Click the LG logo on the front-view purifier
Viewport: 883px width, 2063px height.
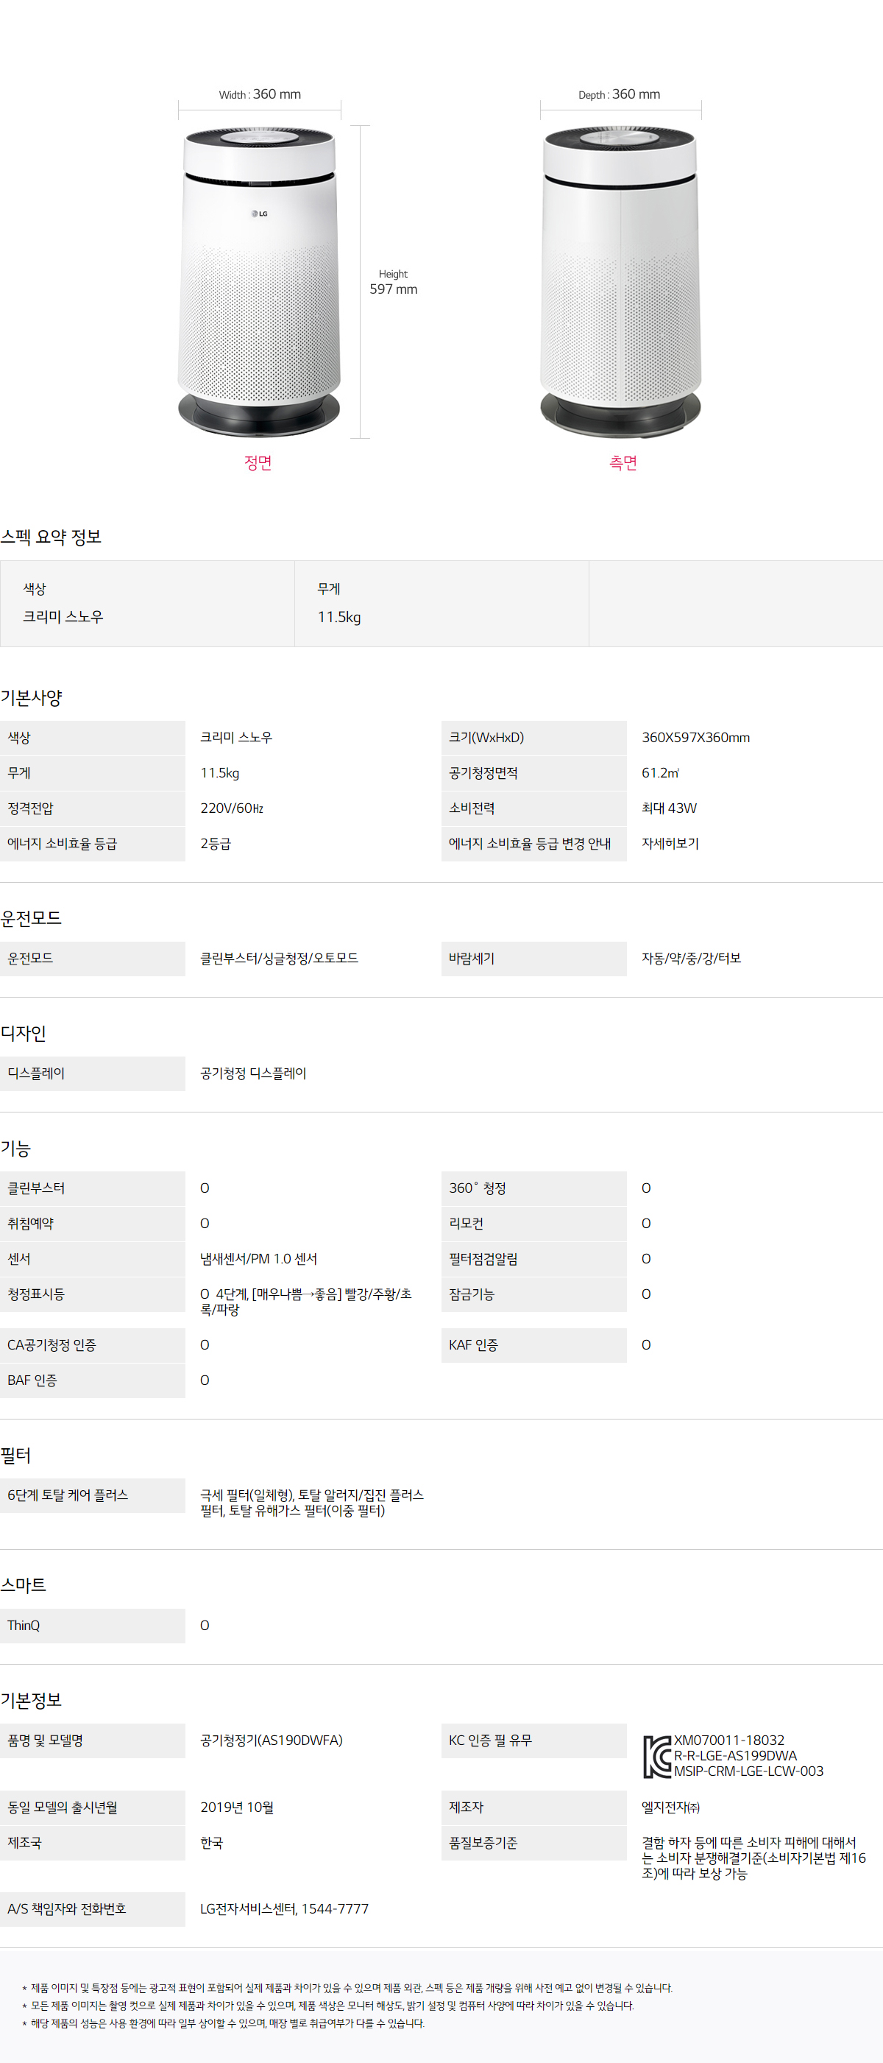(x=259, y=214)
